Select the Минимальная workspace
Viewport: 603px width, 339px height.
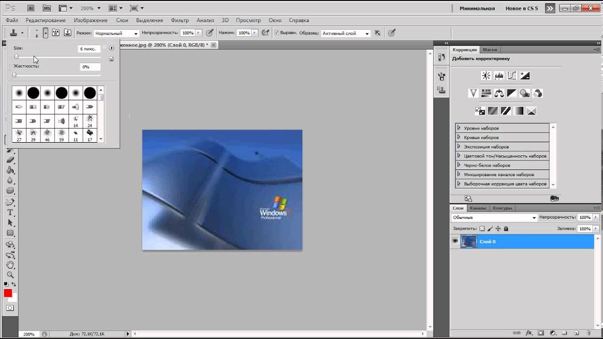coord(477,8)
